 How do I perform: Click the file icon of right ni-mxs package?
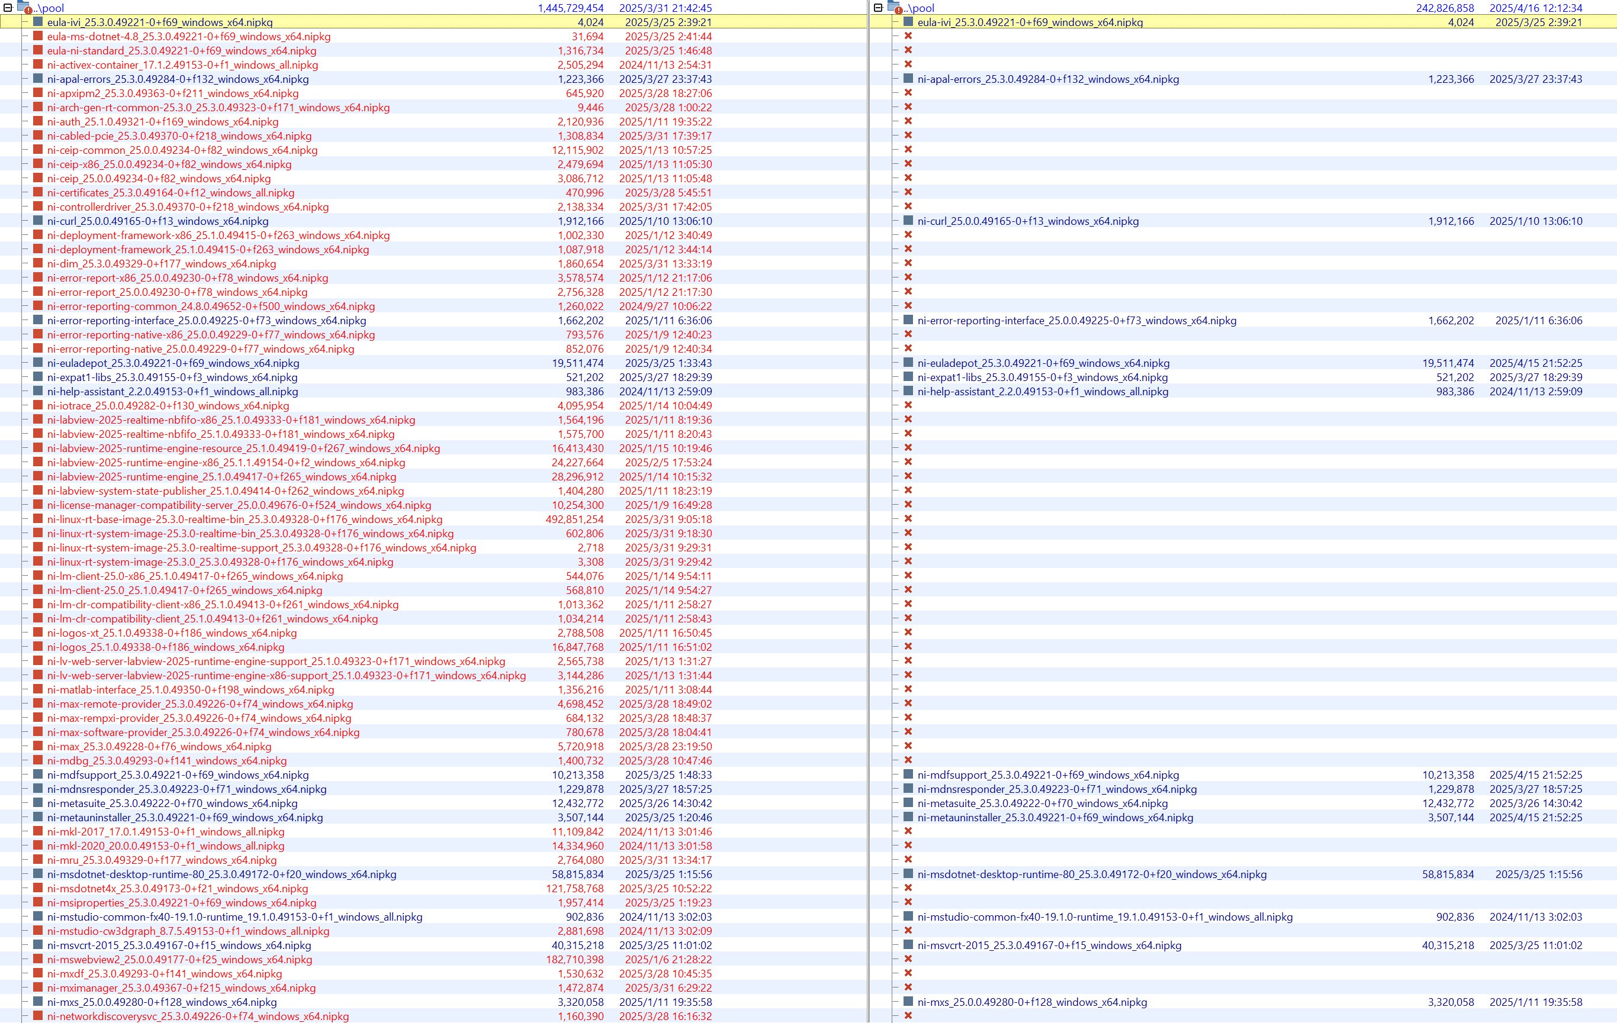coord(908,1002)
